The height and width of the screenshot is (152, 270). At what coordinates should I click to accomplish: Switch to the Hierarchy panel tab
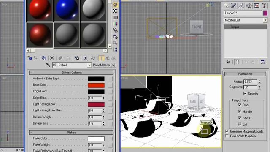pos(241,5)
